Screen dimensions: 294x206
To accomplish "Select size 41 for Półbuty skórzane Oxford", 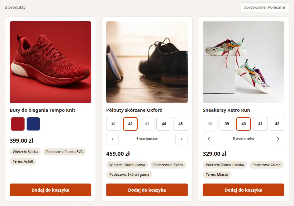I will (113, 124).
